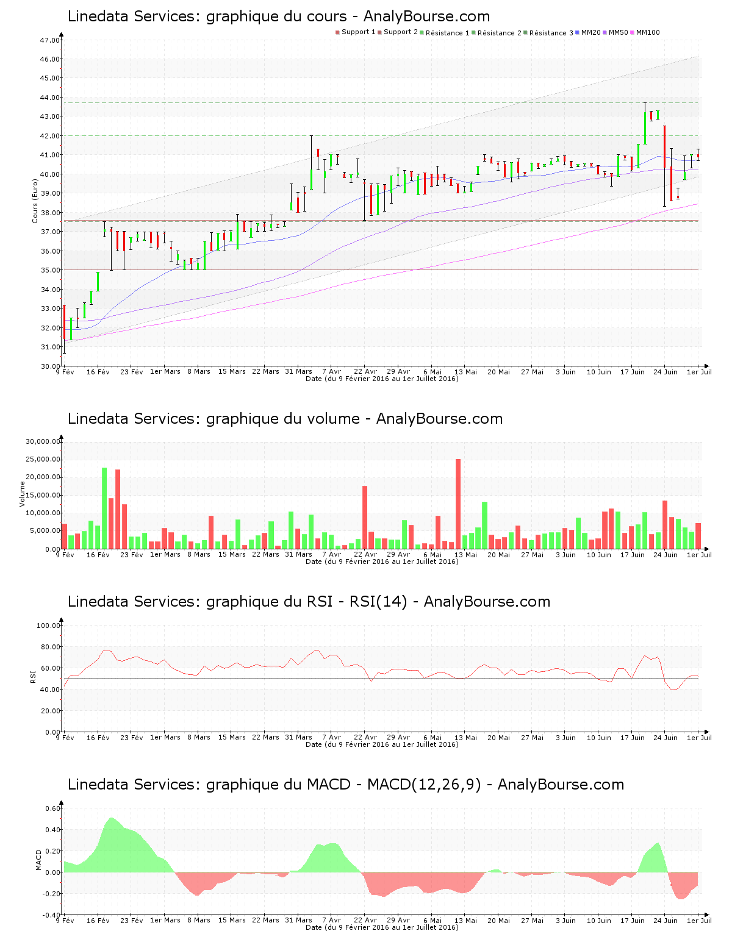
Task: Click the price chart date range caption
Action: coord(382,379)
